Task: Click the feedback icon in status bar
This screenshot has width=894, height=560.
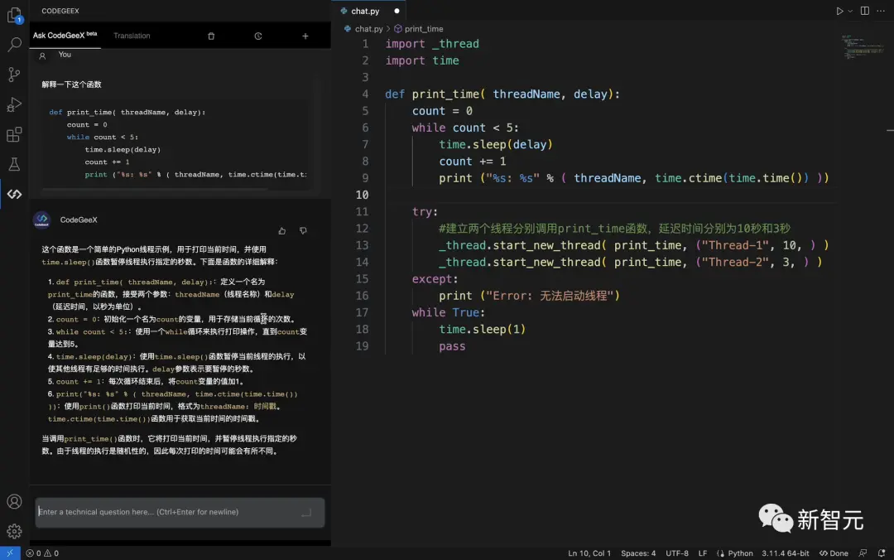Action: [x=863, y=553]
